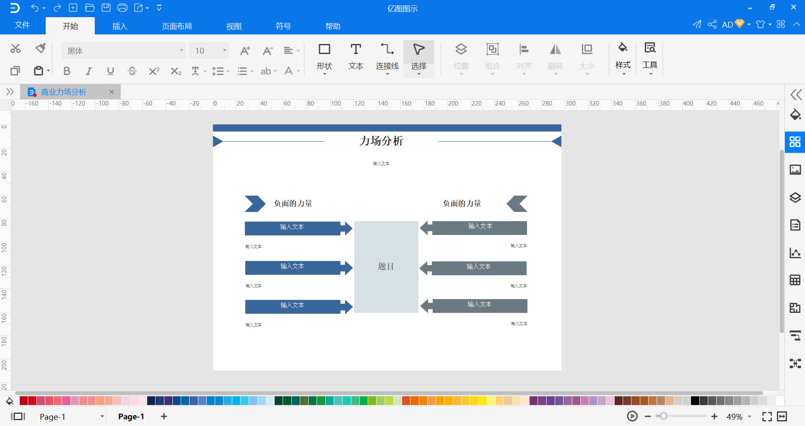Pick the bright yellow swatch in palette
Viewport: 805px width, 426px height.
[483, 401]
